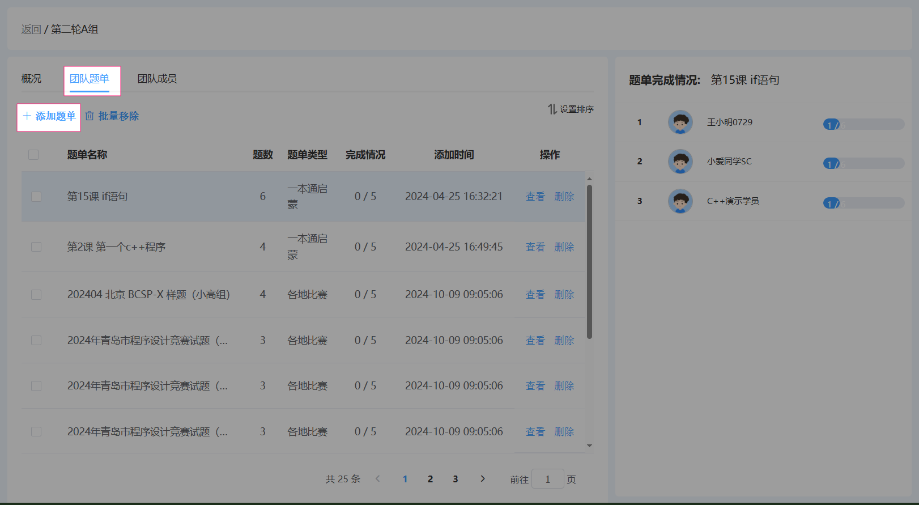Click the 题单名称 column header

[x=87, y=155]
